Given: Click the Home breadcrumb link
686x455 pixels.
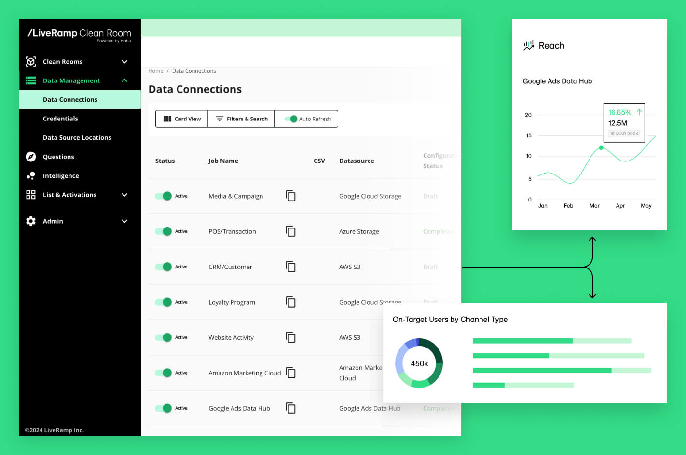Looking at the screenshot, I should 155,70.
